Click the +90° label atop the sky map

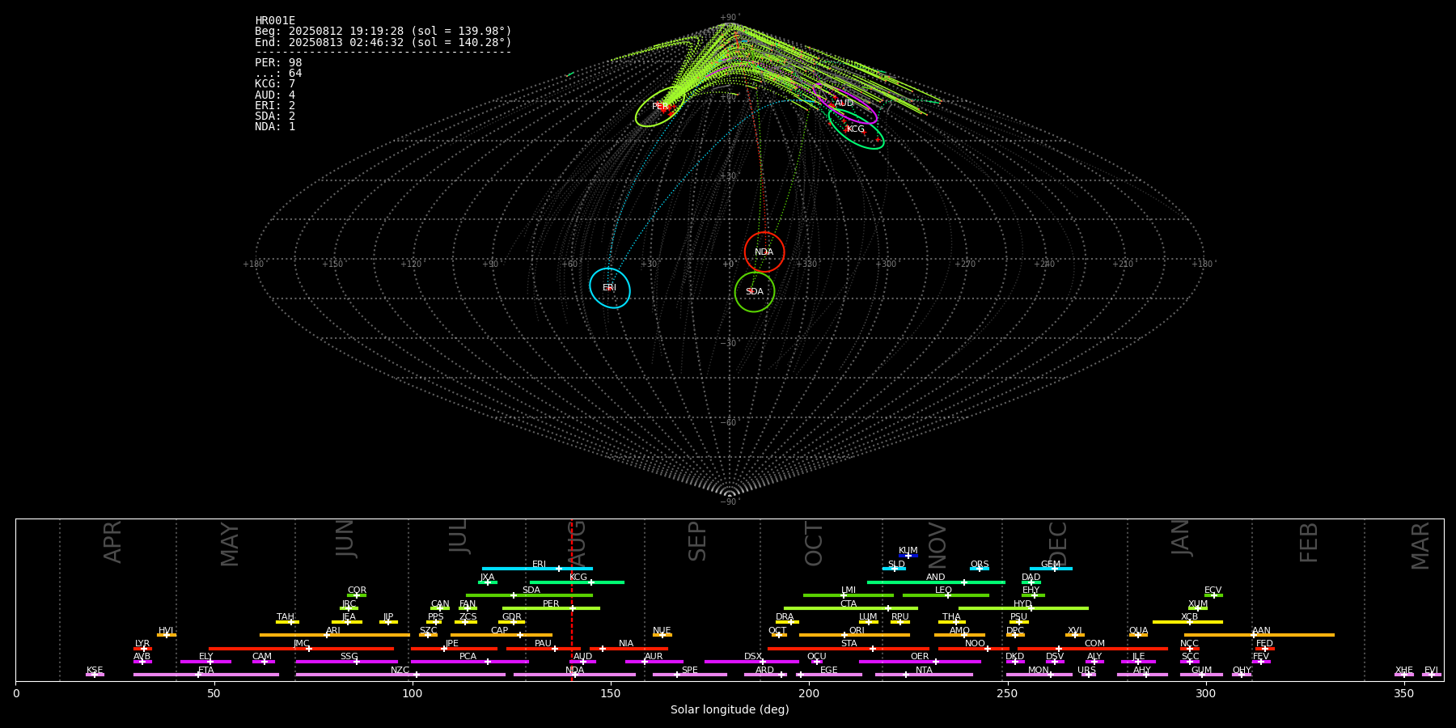[730, 18]
